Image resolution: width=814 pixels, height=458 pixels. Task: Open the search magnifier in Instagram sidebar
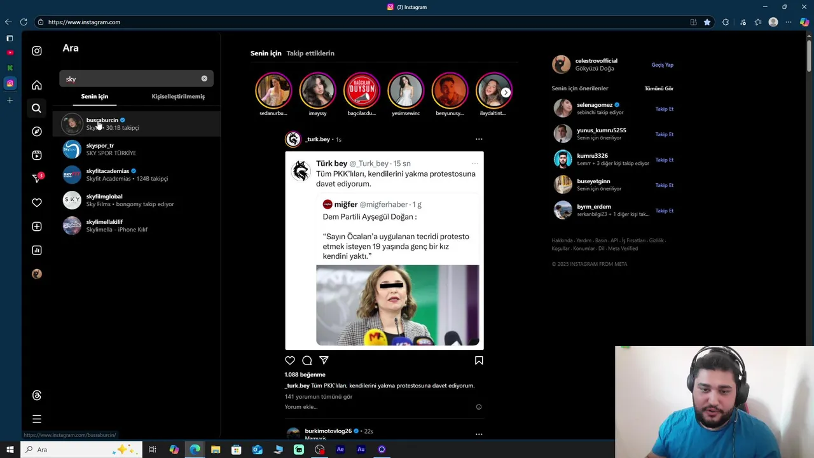coord(37,108)
